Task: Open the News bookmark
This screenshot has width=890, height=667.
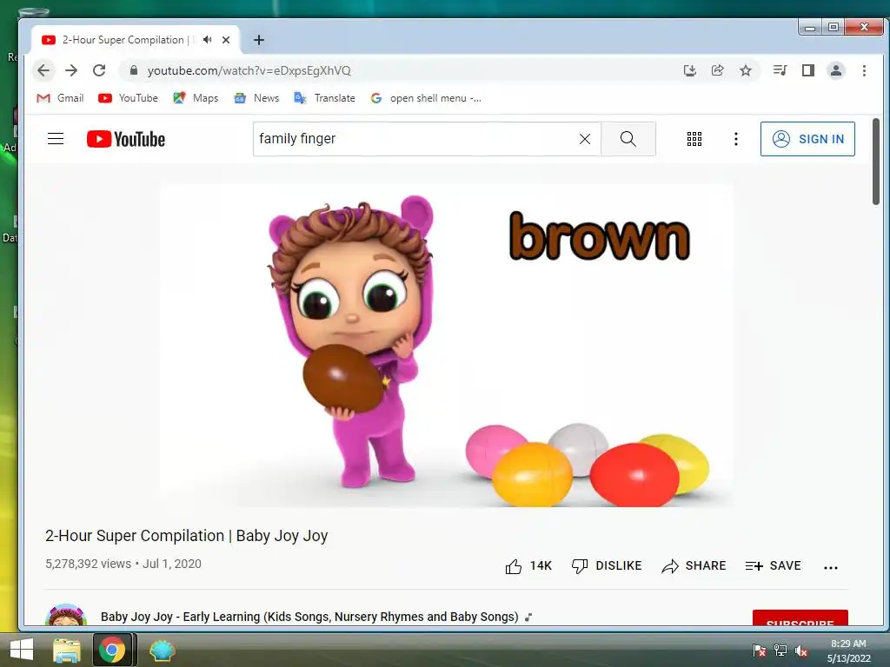Action: [256, 98]
